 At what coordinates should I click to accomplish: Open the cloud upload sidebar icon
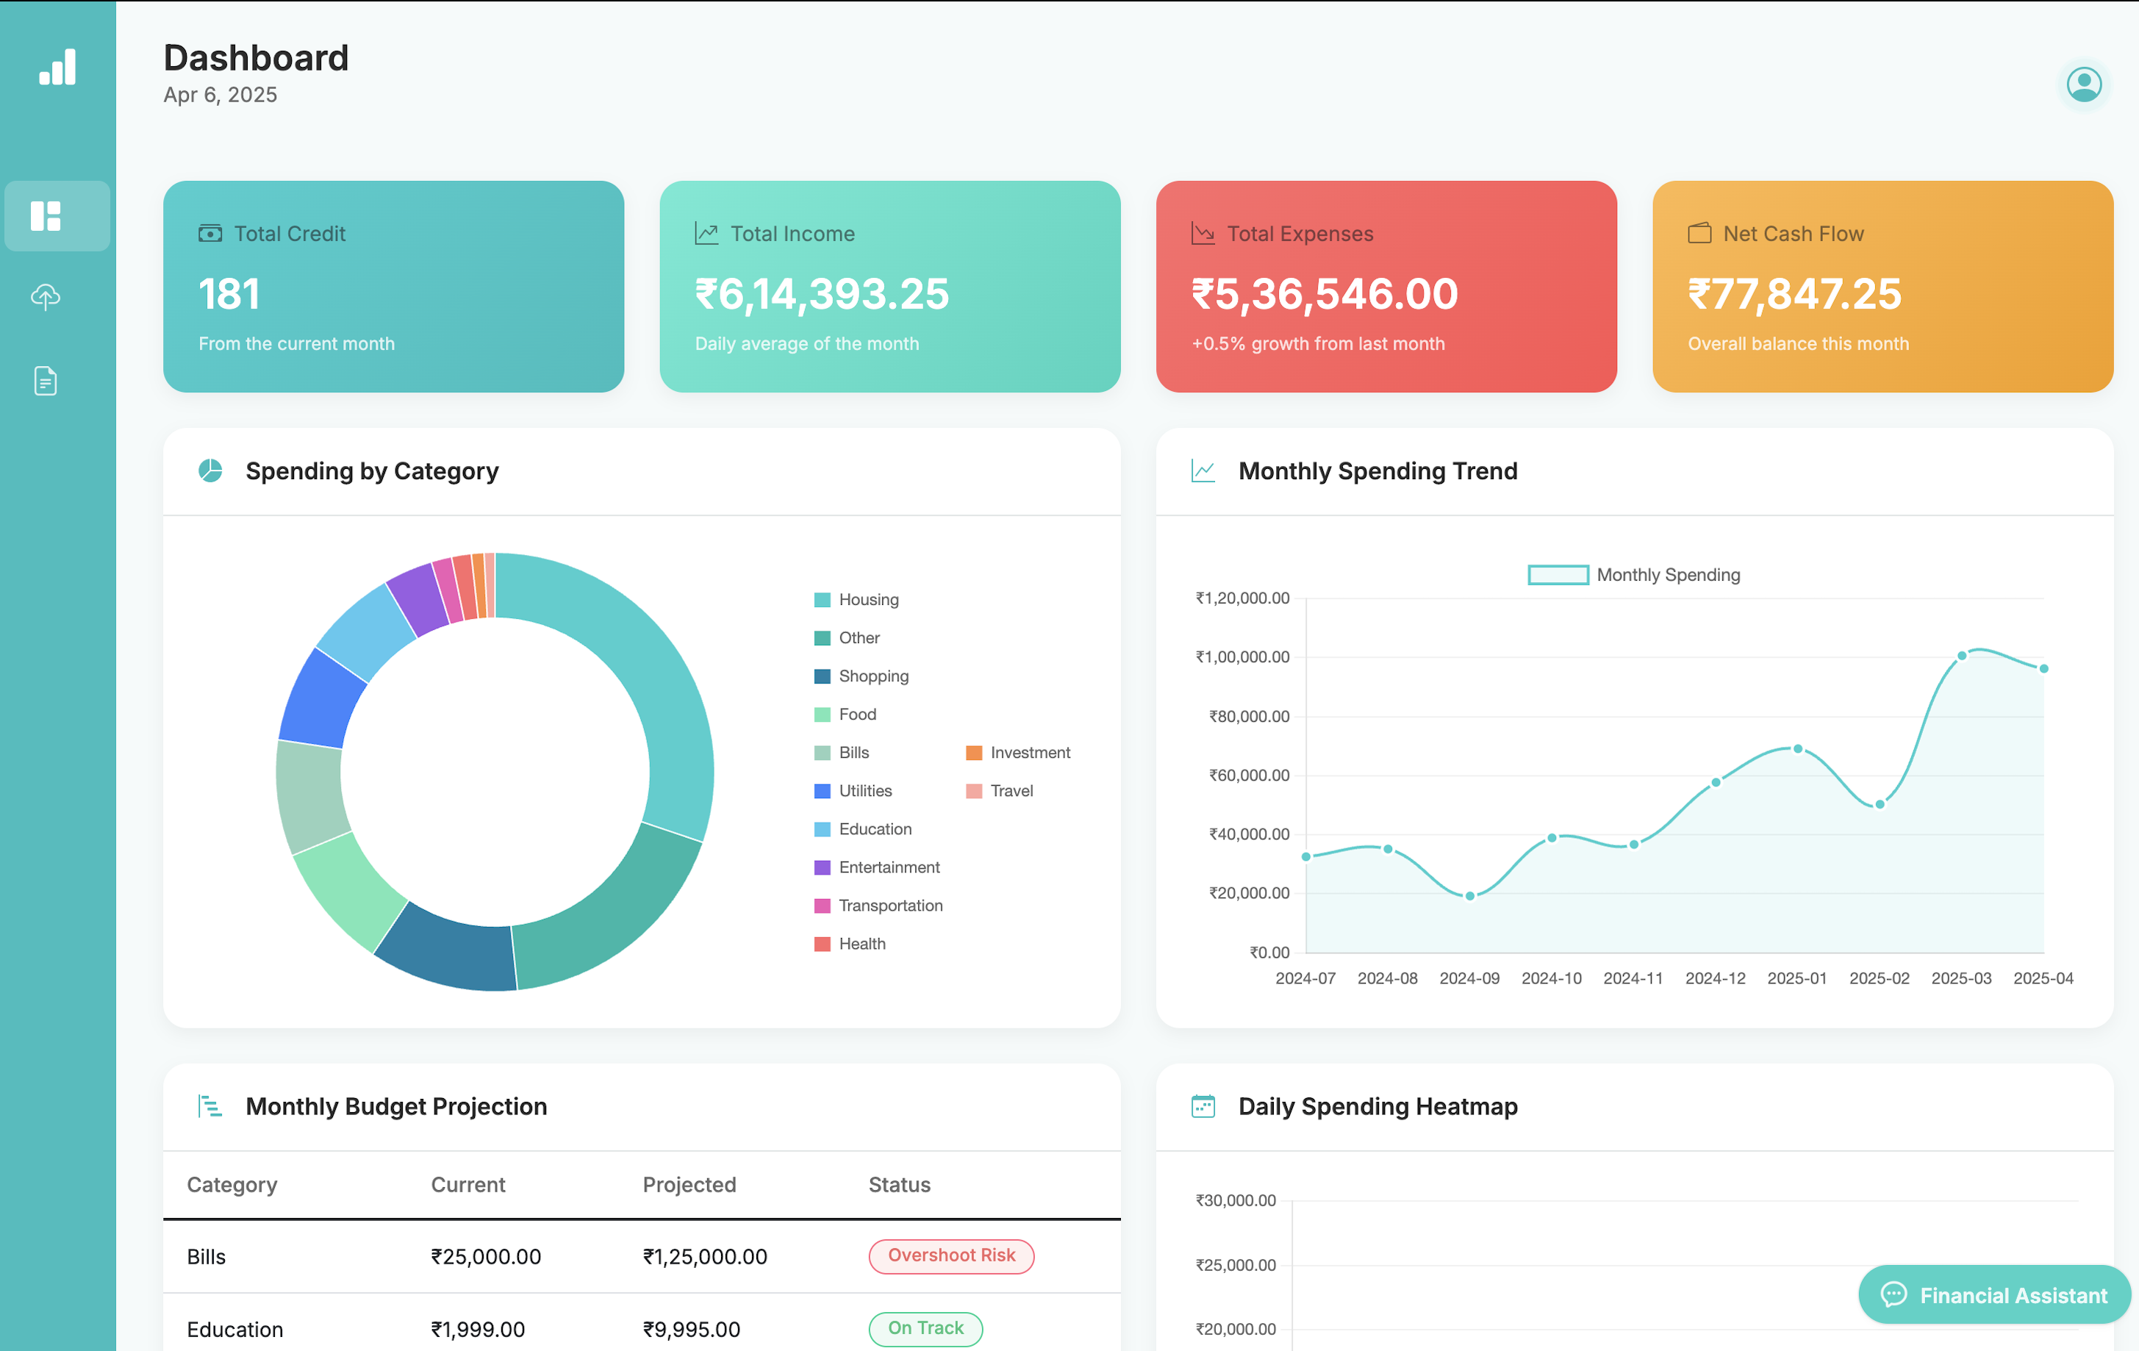point(46,297)
